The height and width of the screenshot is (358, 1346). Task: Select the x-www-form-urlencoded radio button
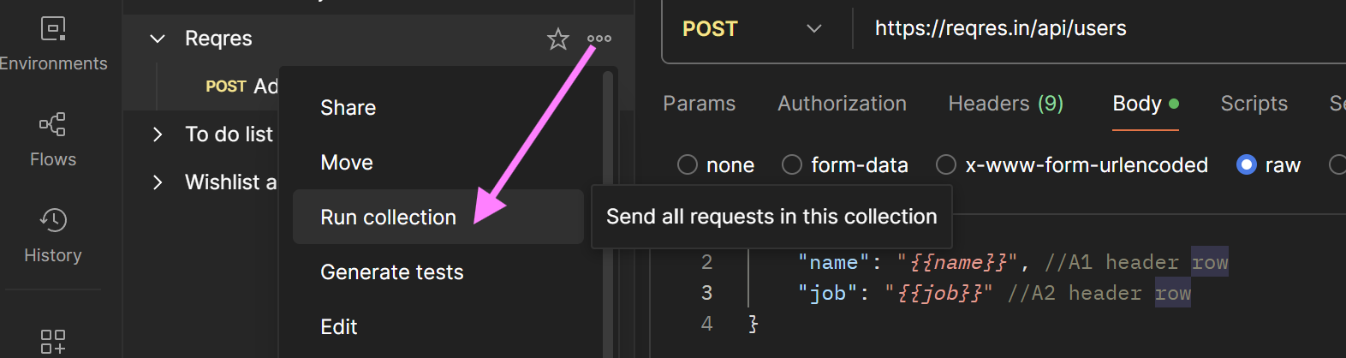946,164
